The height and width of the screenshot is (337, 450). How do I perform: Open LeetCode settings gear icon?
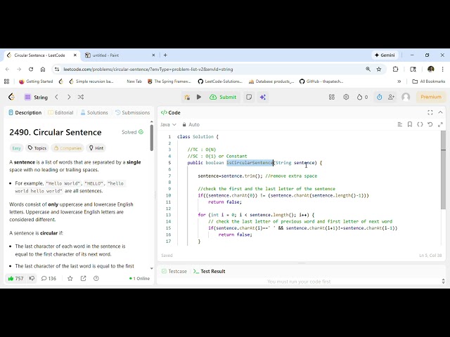[x=346, y=97]
